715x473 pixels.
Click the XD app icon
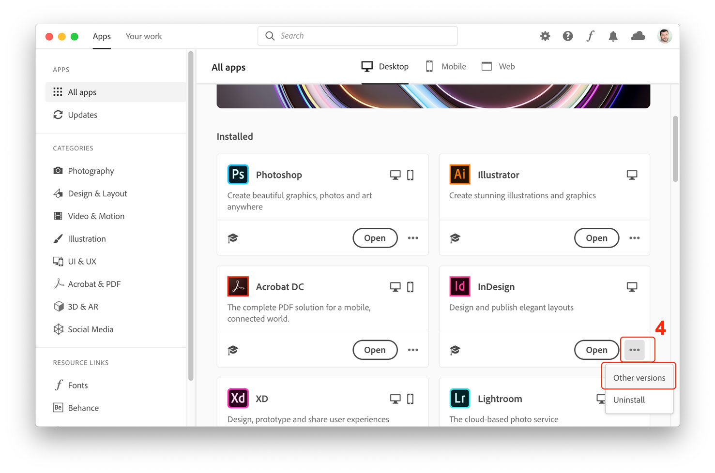point(238,398)
